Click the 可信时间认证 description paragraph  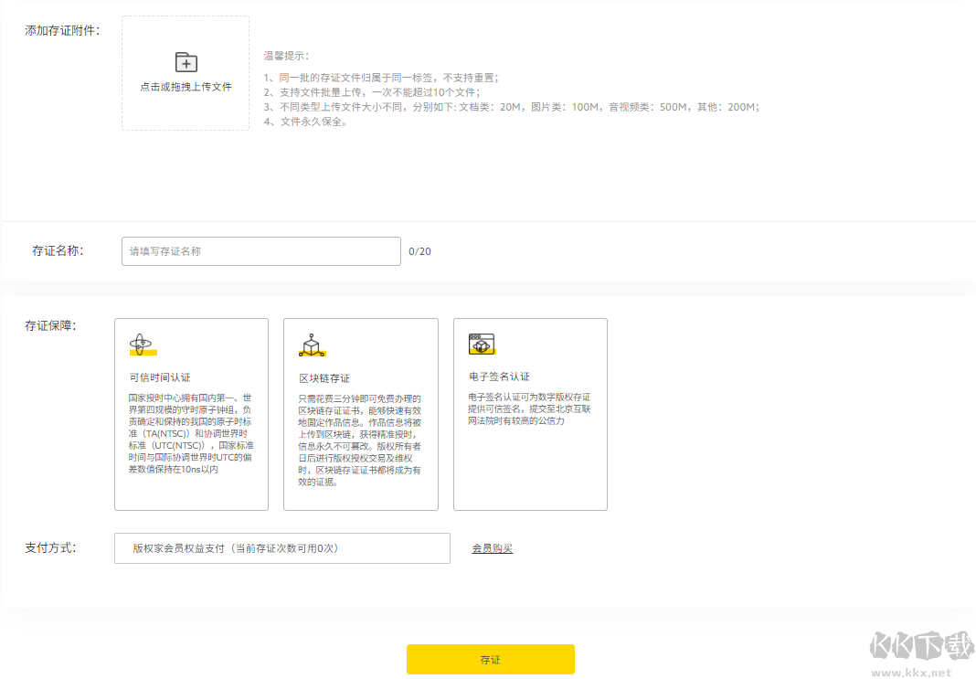pyautogui.click(x=191, y=433)
